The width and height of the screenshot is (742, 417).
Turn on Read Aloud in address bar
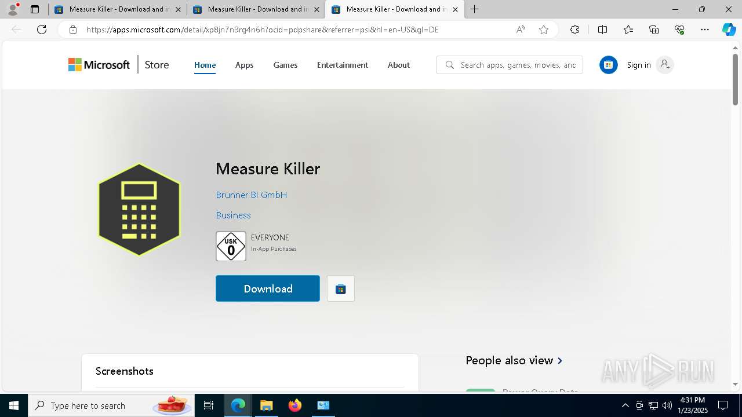tap(521, 30)
